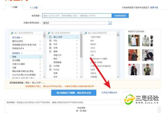This screenshot has height=113, width=167.
Task: Open the 查看详情 link
Action: tap(154, 8)
